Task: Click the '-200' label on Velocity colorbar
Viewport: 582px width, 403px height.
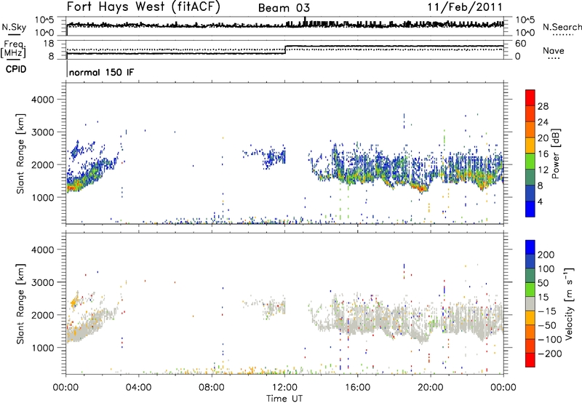Action: (x=550, y=354)
